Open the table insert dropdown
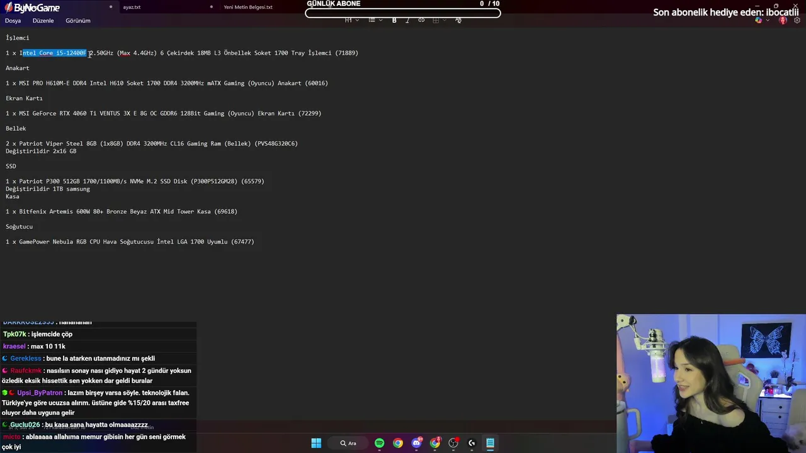The image size is (806, 453). tap(439, 20)
